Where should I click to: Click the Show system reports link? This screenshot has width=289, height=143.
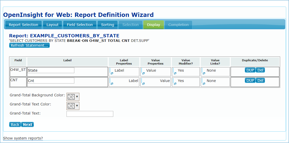click(x=23, y=138)
